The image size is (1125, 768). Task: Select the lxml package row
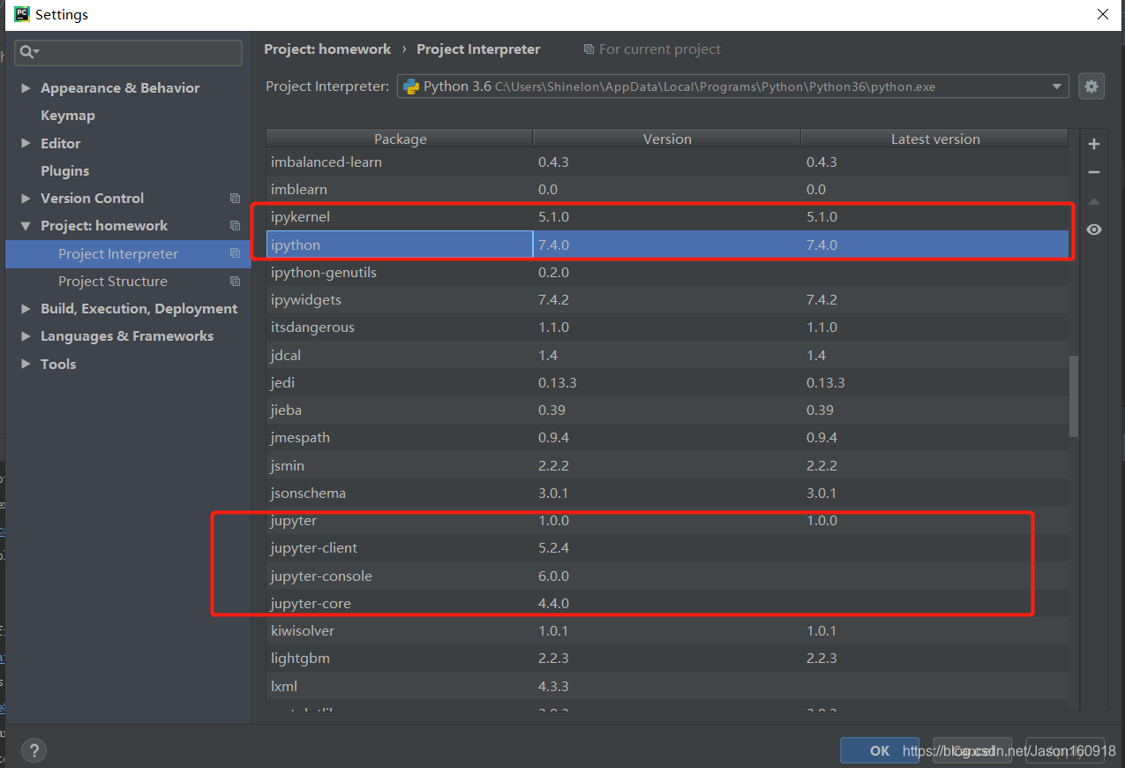[x=667, y=686]
